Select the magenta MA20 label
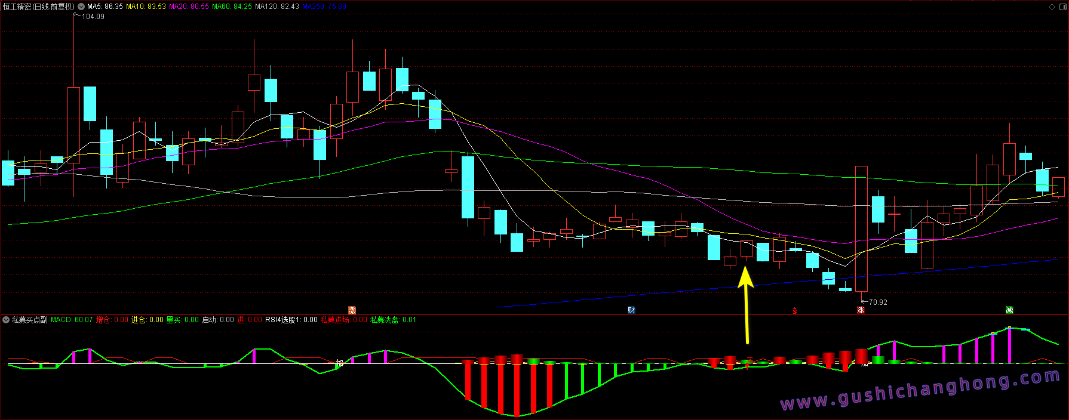Image resolution: width=1069 pixels, height=420 pixels. pyautogui.click(x=189, y=7)
